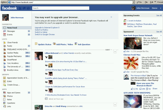Click the browser Go button

pyautogui.click(x=139, y=2)
